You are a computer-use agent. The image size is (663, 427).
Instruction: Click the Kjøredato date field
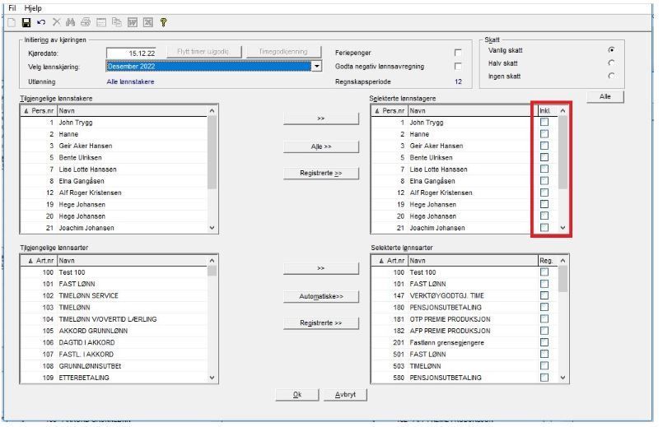point(132,53)
